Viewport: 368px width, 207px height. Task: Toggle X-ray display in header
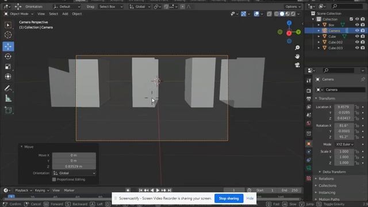pos(269,14)
